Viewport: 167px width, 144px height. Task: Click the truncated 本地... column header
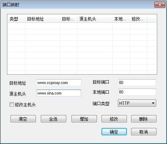(121, 19)
